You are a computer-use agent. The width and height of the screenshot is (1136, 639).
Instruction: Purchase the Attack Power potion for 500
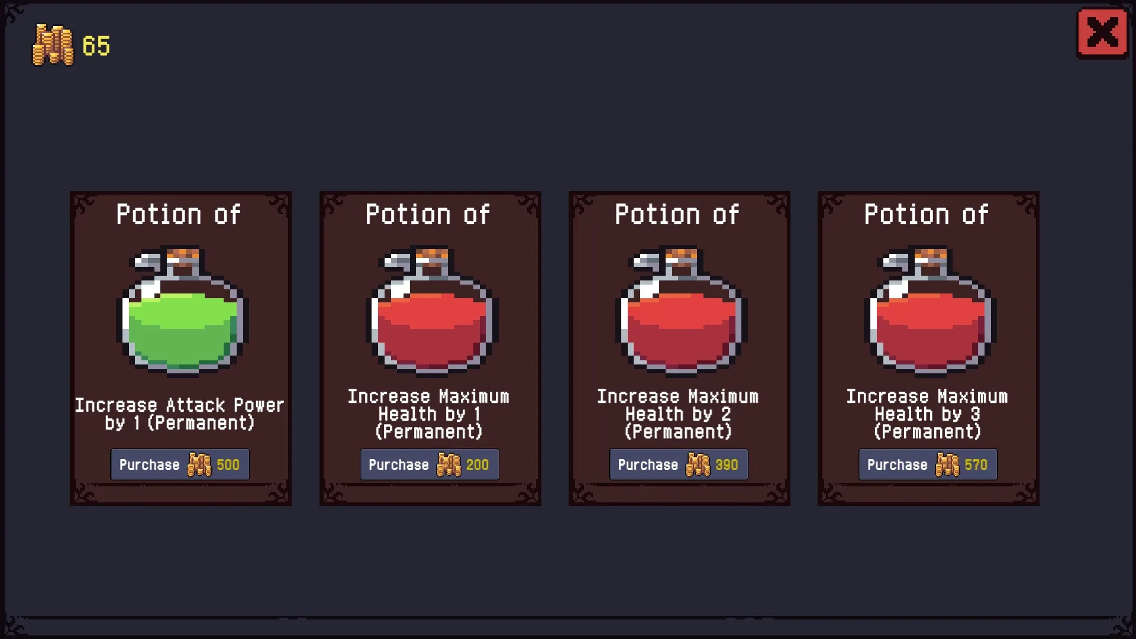180,464
